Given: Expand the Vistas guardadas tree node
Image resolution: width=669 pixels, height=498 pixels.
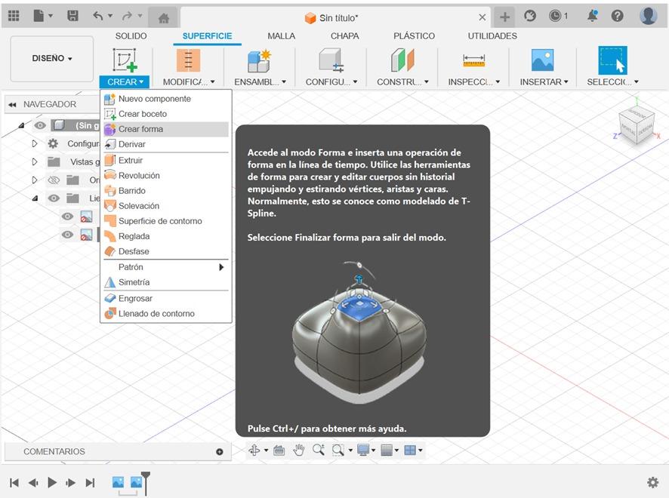Looking at the screenshot, I should (x=35, y=162).
